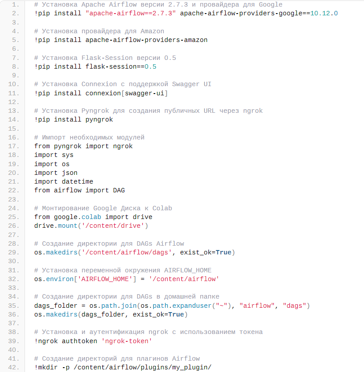
Task: Click the AIRFLOW_HOME environment variable comment
Action: (123, 271)
